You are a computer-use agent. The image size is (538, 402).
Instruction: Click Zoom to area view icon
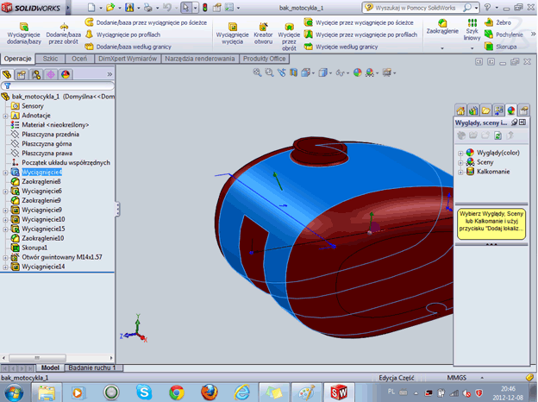pyautogui.click(x=269, y=72)
